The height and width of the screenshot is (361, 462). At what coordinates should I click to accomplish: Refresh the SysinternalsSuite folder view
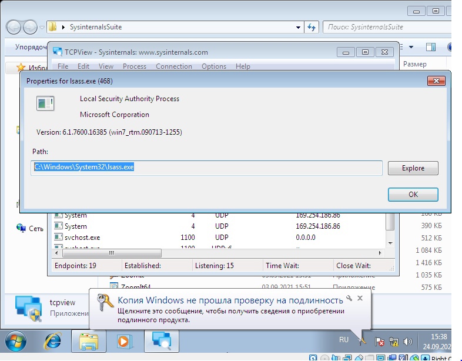(x=312, y=27)
